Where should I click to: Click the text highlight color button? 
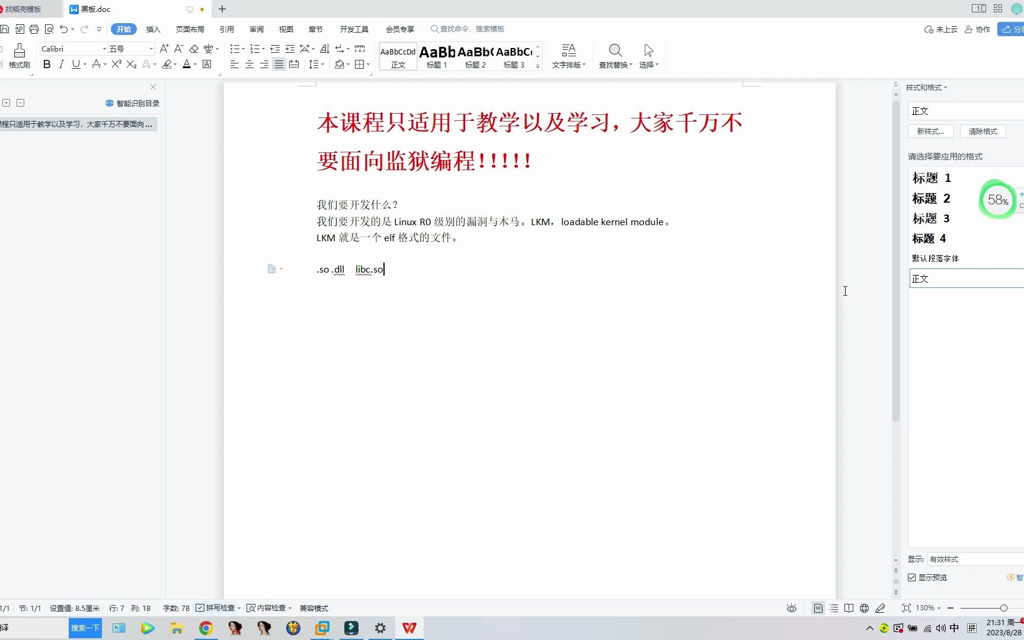(167, 64)
